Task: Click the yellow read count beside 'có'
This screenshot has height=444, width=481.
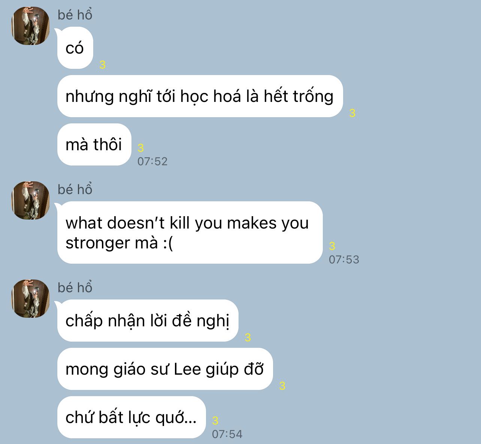Action: point(103,65)
